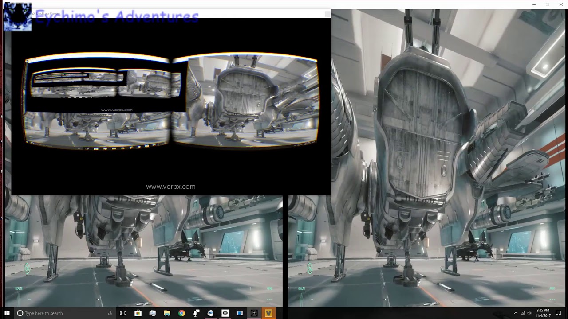The height and width of the screenshot is (319, 568).
Task: Activate the Cortana microphone in search box
Action: (x=110, y=313)
